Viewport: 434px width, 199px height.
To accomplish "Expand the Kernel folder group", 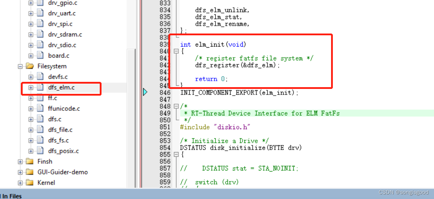I will [x=20, y=183].
